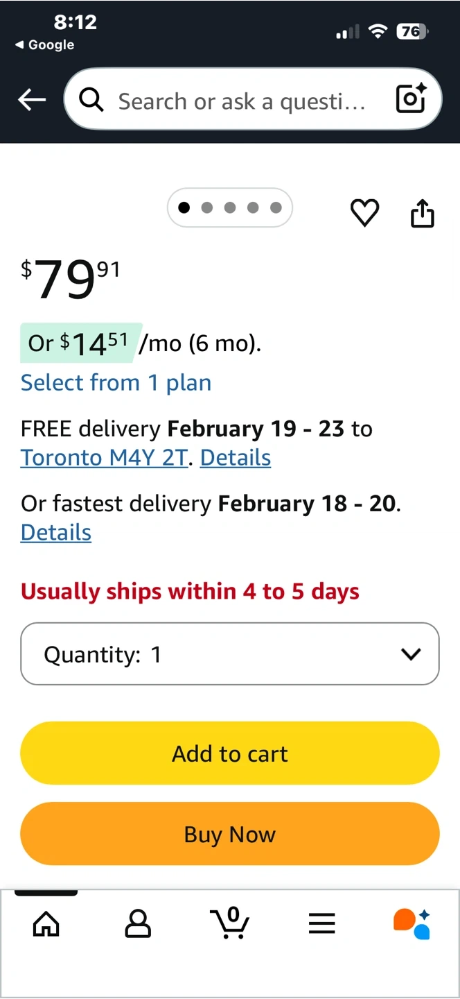Image resolution: width=460 pixels, height=999 pixels.
Task: Change delivery location Toronto M4Y 2T
Action: click(x=104, y=458)
